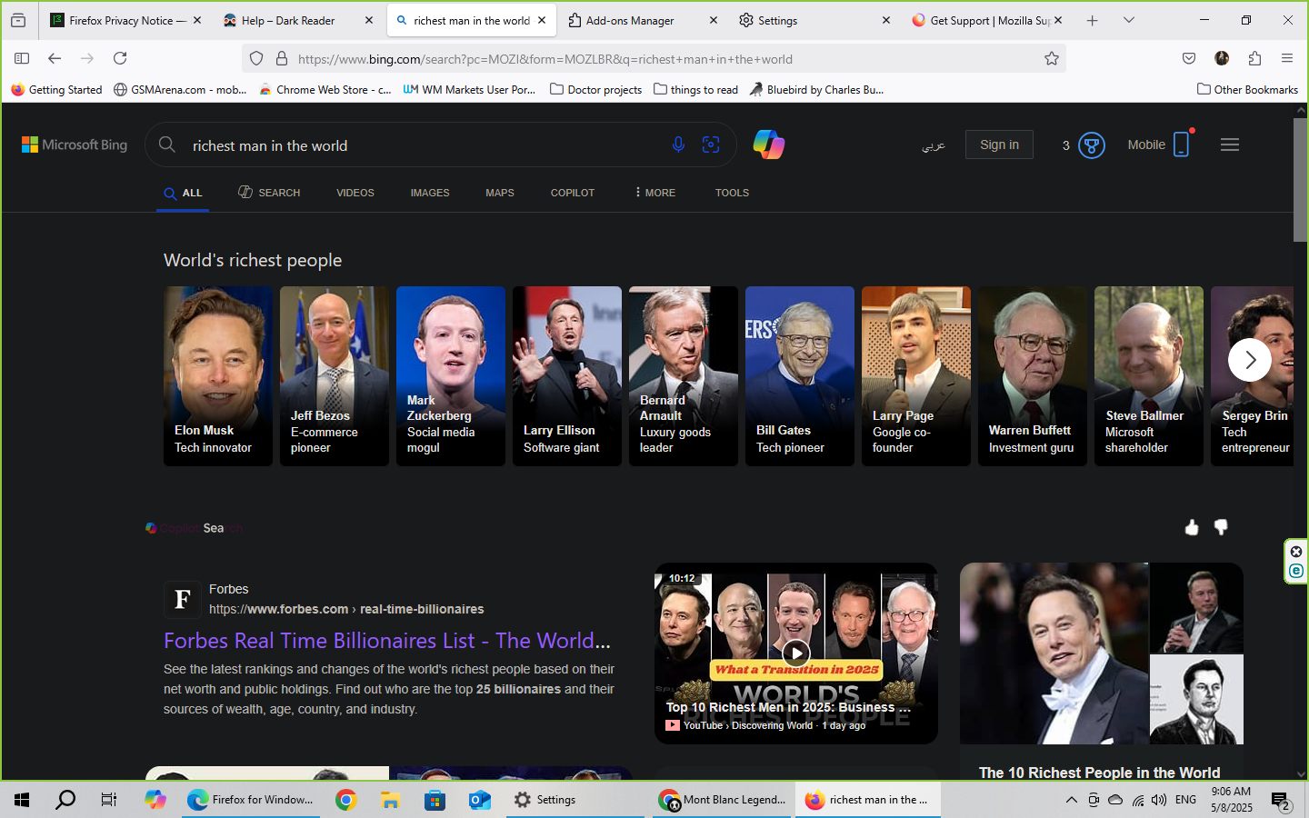Open the Windows notification center
The height and width of the screenshot is (818, 1309).
coord(1281,801)
